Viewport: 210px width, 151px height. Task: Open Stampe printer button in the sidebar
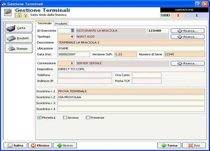pos(19,48)
